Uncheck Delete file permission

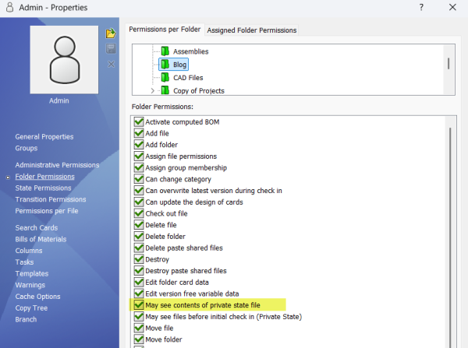click(x=139, y=225)
